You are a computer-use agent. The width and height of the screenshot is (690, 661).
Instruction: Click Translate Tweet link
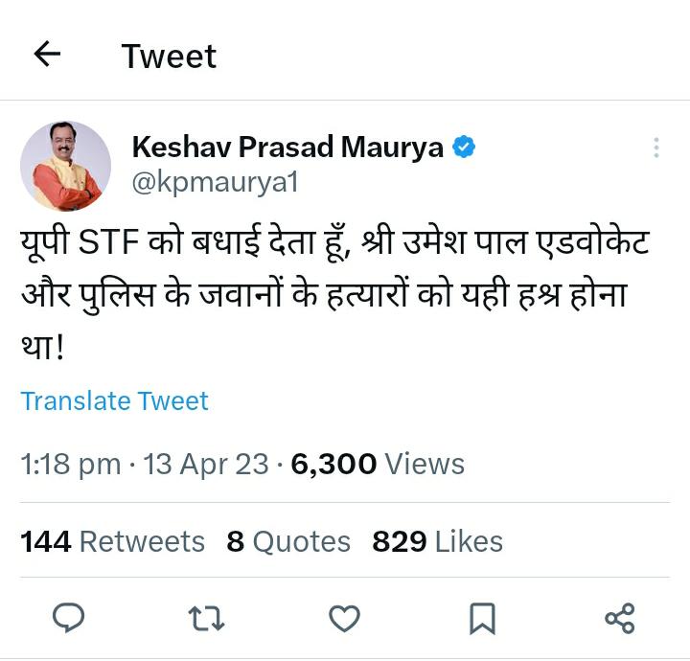pos(114,400)
